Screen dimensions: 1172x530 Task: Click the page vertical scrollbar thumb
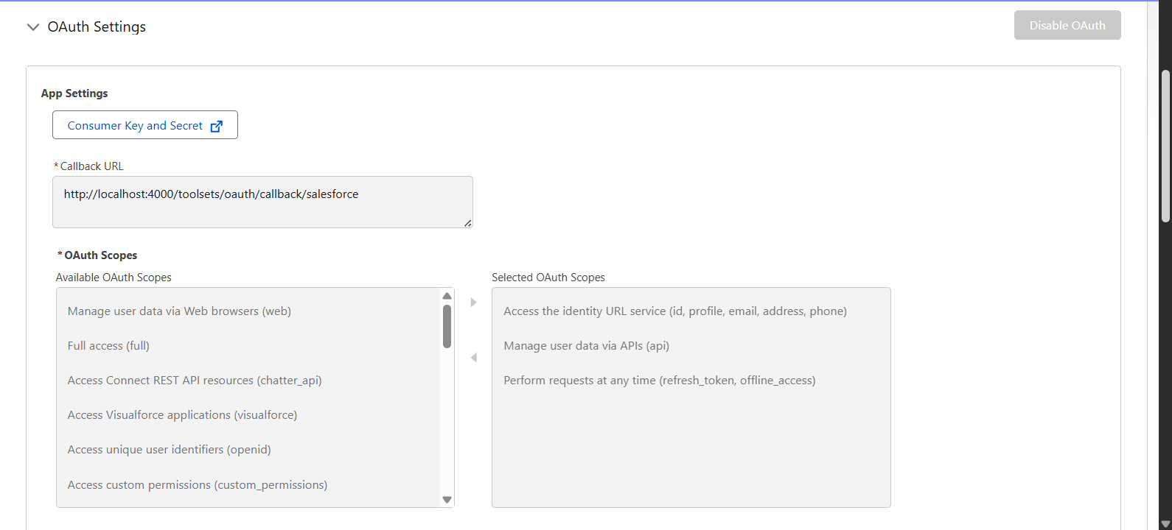[x=1165, y=146]
